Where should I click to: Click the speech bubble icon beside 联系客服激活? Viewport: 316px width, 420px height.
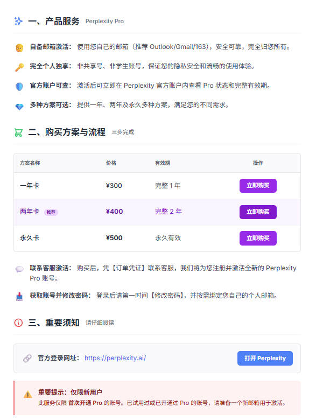[x=19, y=269]
